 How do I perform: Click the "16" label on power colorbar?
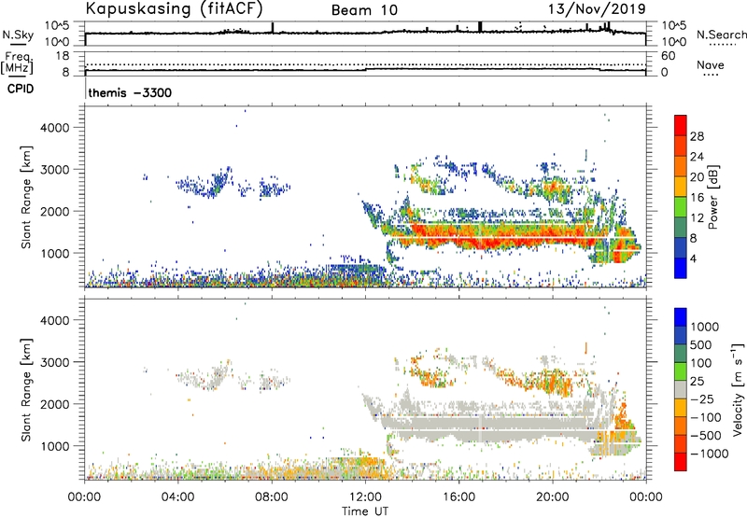(697, 198)
